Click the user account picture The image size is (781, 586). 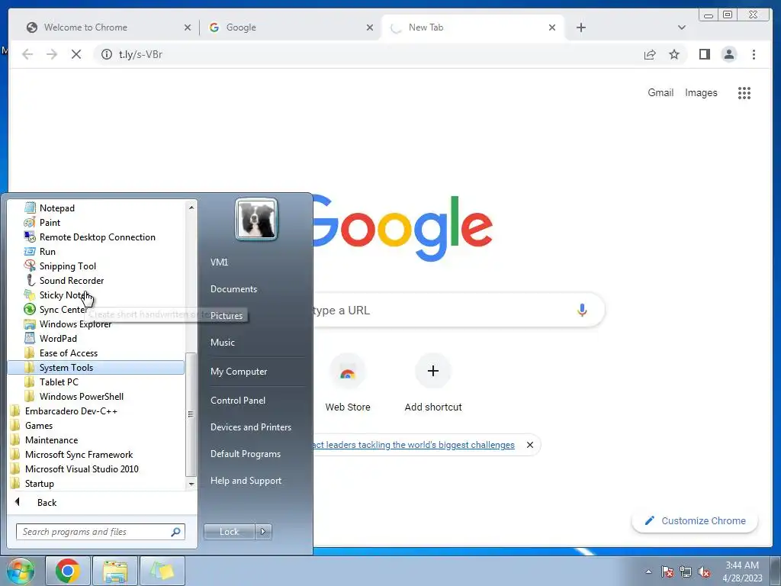coord(256,219)
